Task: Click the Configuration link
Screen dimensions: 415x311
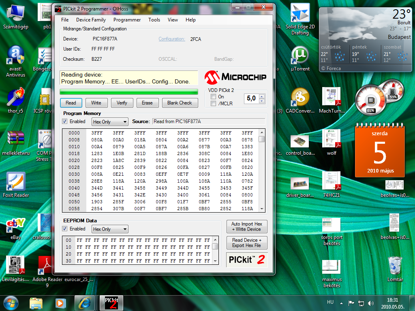Action: coord(172,39)
